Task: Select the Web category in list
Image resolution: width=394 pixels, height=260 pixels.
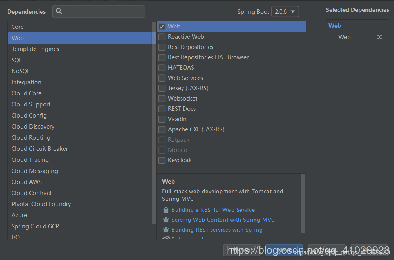Action: coord(80,38)
